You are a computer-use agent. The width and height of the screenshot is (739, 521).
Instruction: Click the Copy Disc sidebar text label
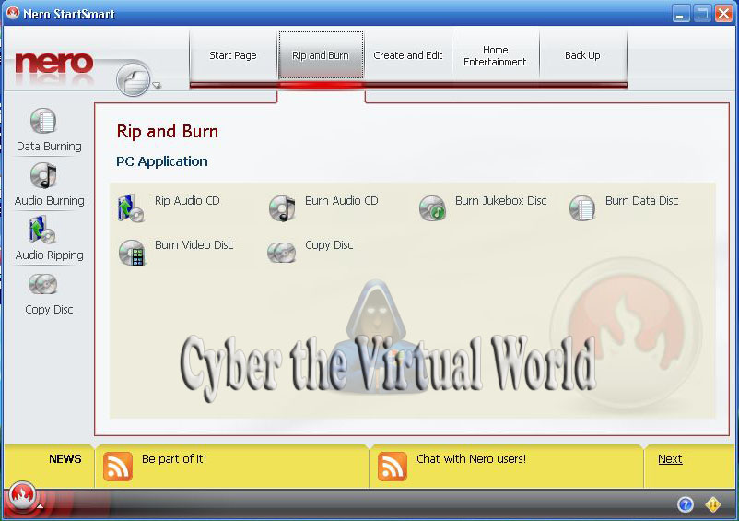point(49,310)
